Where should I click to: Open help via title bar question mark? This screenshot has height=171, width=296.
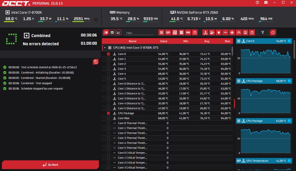[257, 3]
